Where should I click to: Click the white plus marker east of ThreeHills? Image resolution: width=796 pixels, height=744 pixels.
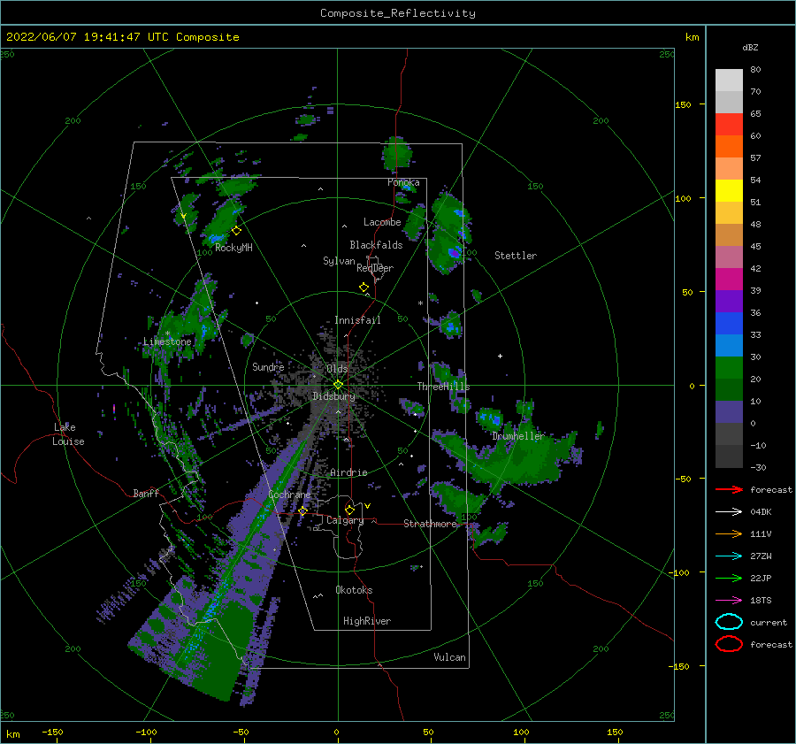pos(500,356)
